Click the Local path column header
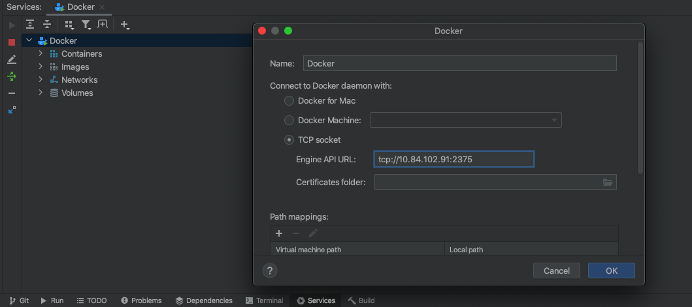This screenshot has height=307, width=692. pyautogui.click(x=531, y=250)
